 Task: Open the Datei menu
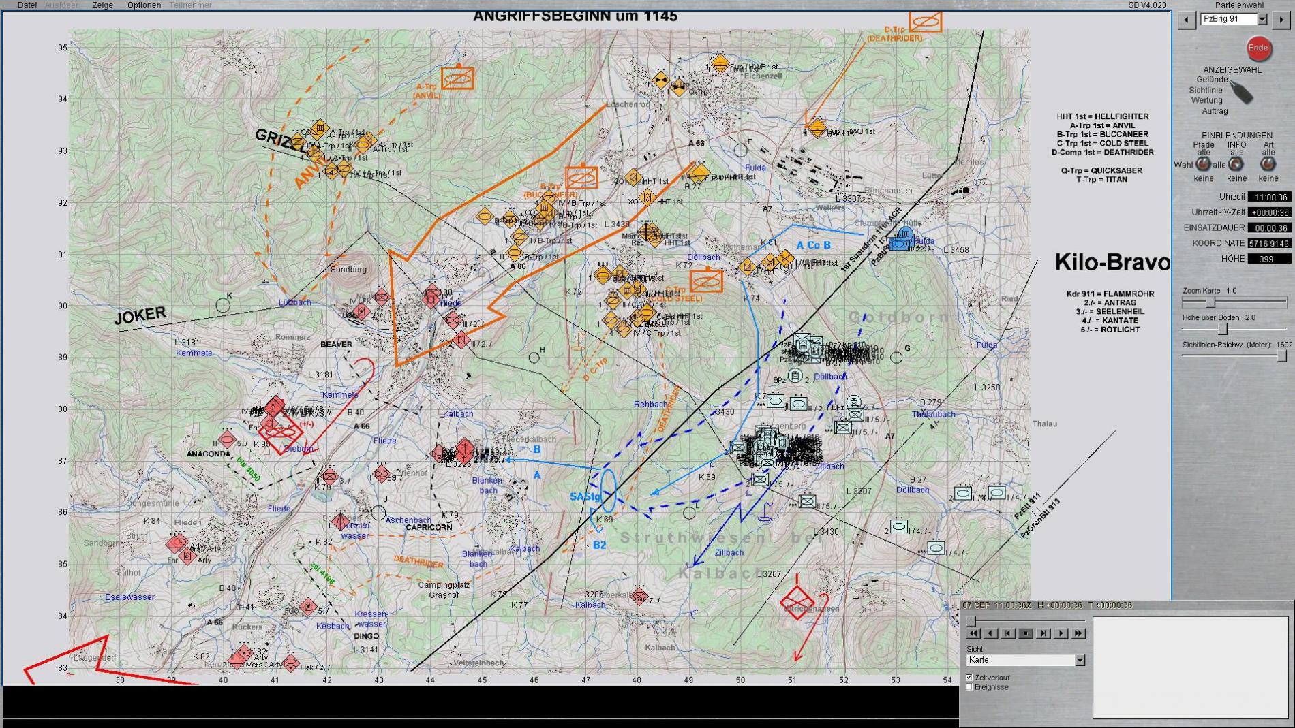click(27, 5)
